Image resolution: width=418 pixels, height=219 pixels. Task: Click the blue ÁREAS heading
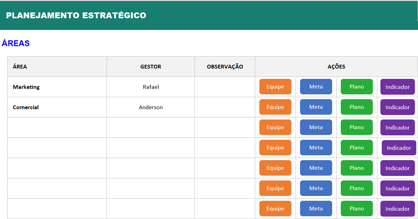16,43
